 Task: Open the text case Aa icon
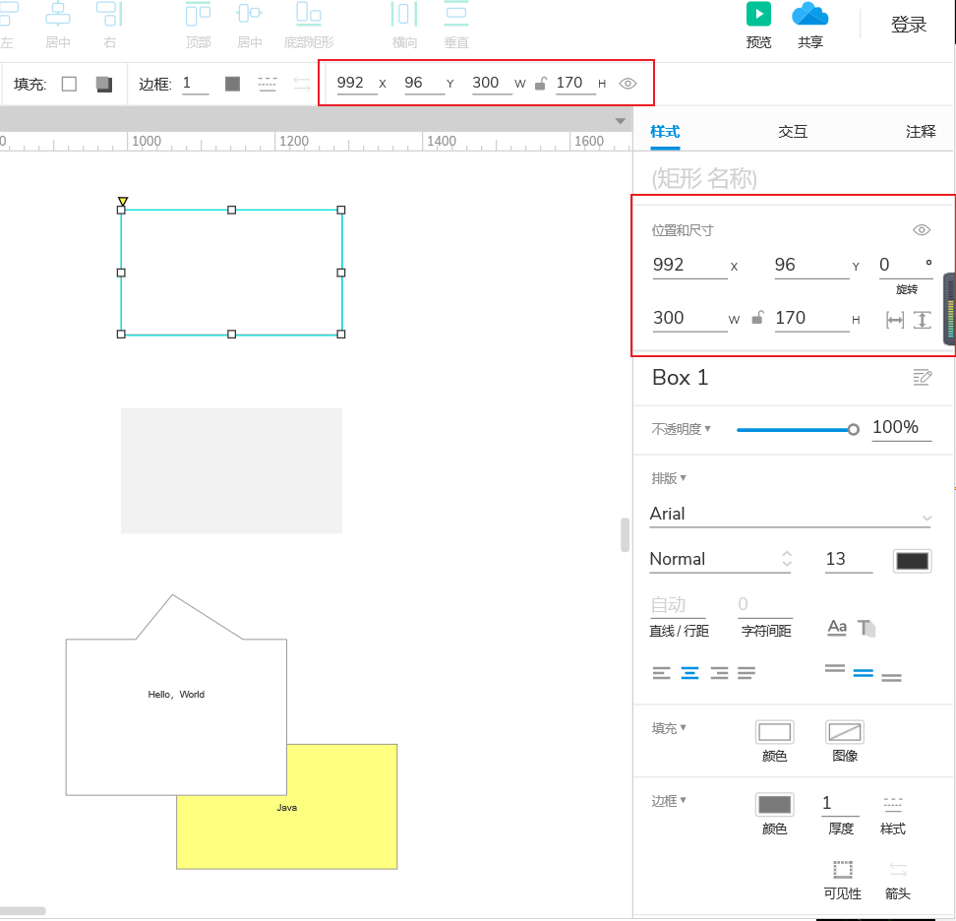click(837, 628)
